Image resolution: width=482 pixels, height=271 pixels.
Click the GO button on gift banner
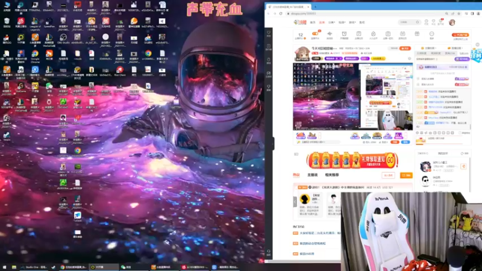[390, 160]
